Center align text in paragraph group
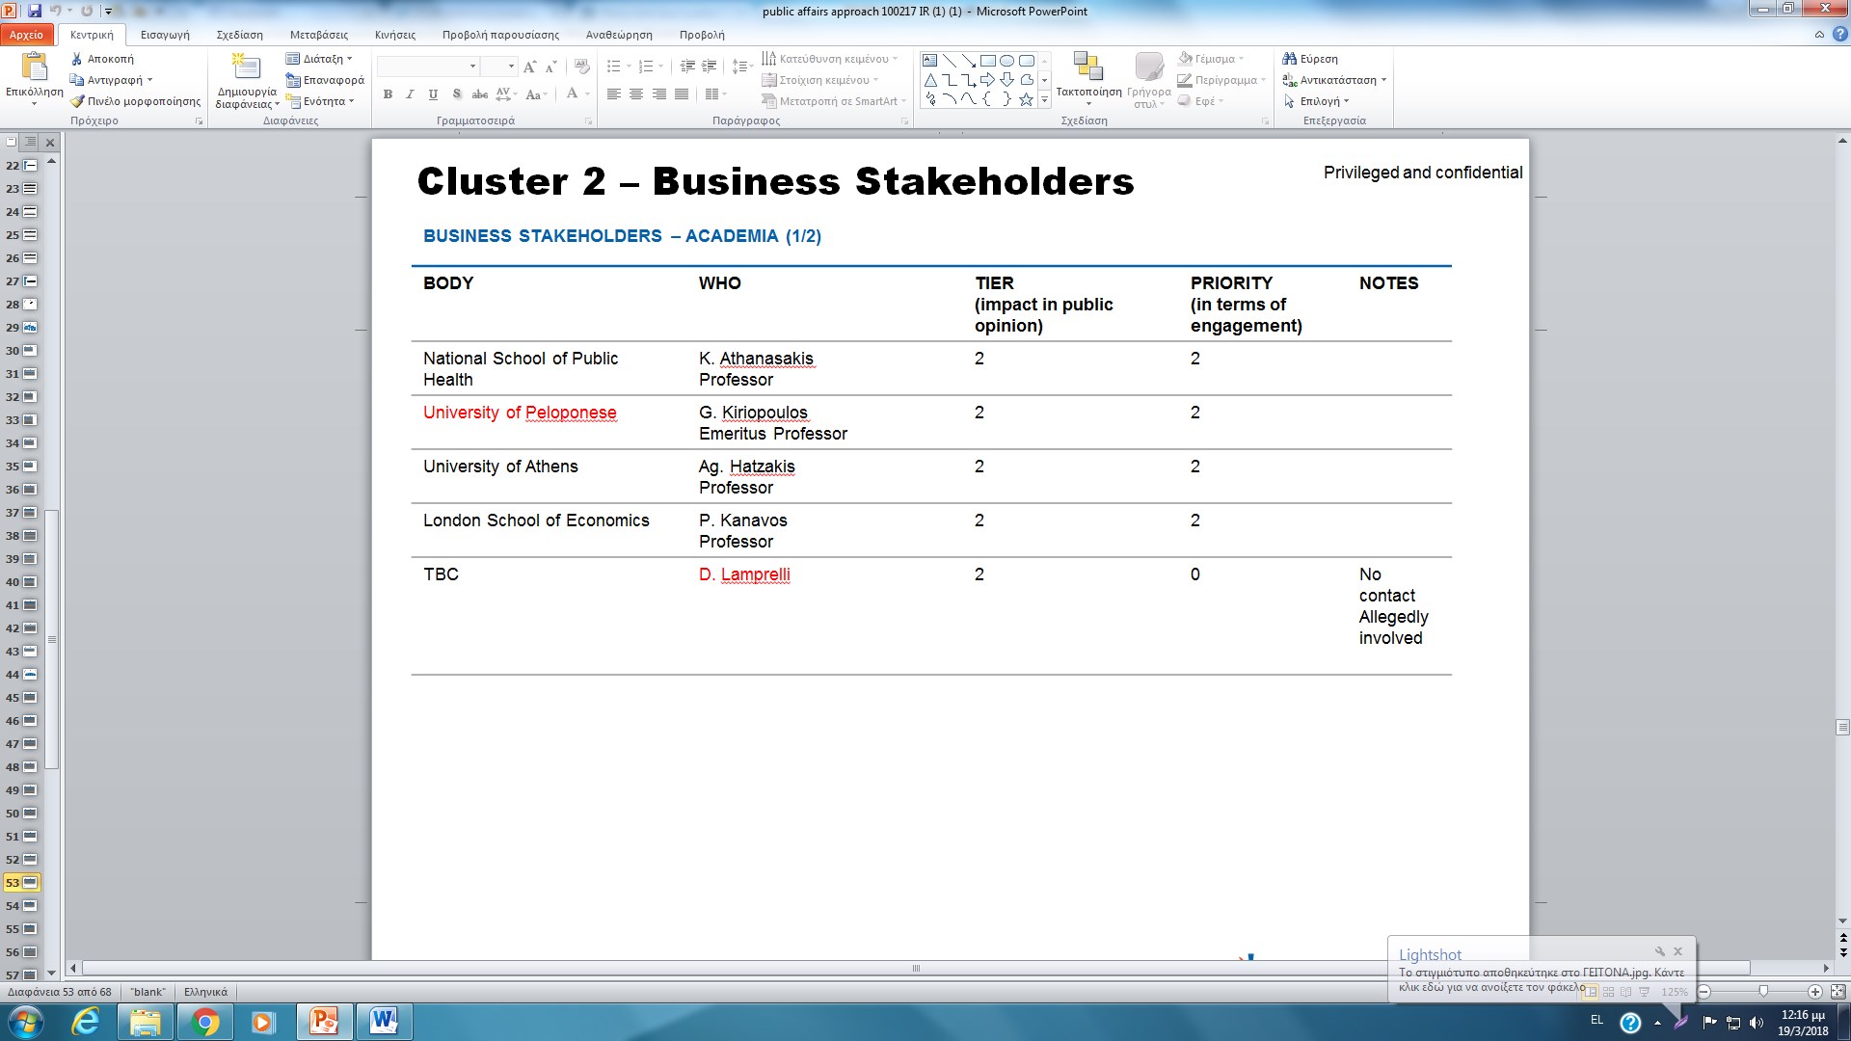 [636, 93]
